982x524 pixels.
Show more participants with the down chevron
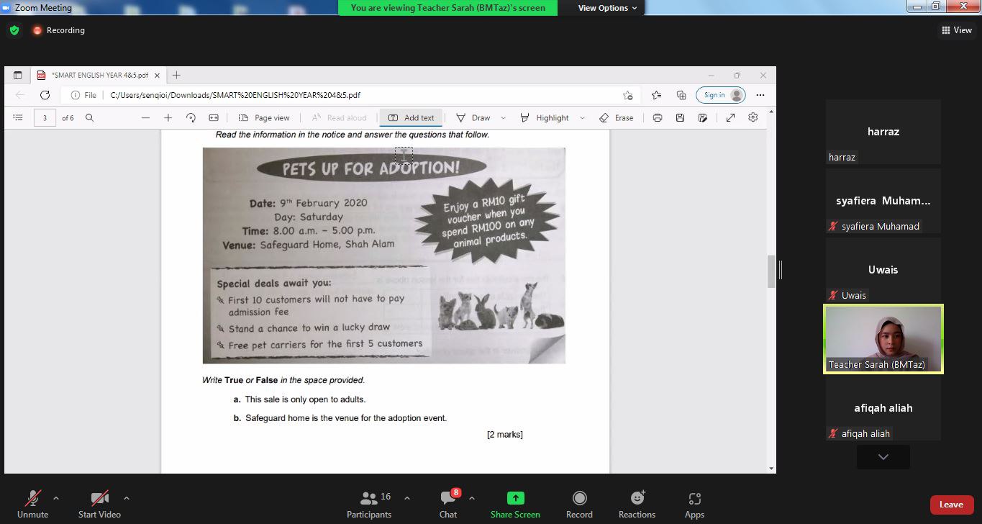point(883,457)
